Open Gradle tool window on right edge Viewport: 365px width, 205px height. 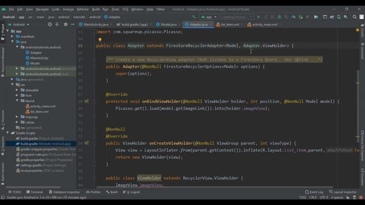[x=363, y=30]
